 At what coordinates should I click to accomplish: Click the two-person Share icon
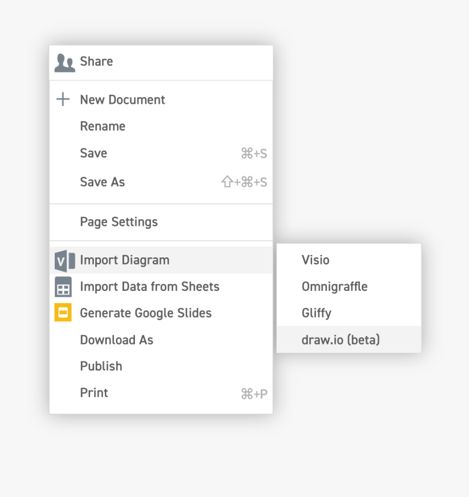click(x=65, y=63)
